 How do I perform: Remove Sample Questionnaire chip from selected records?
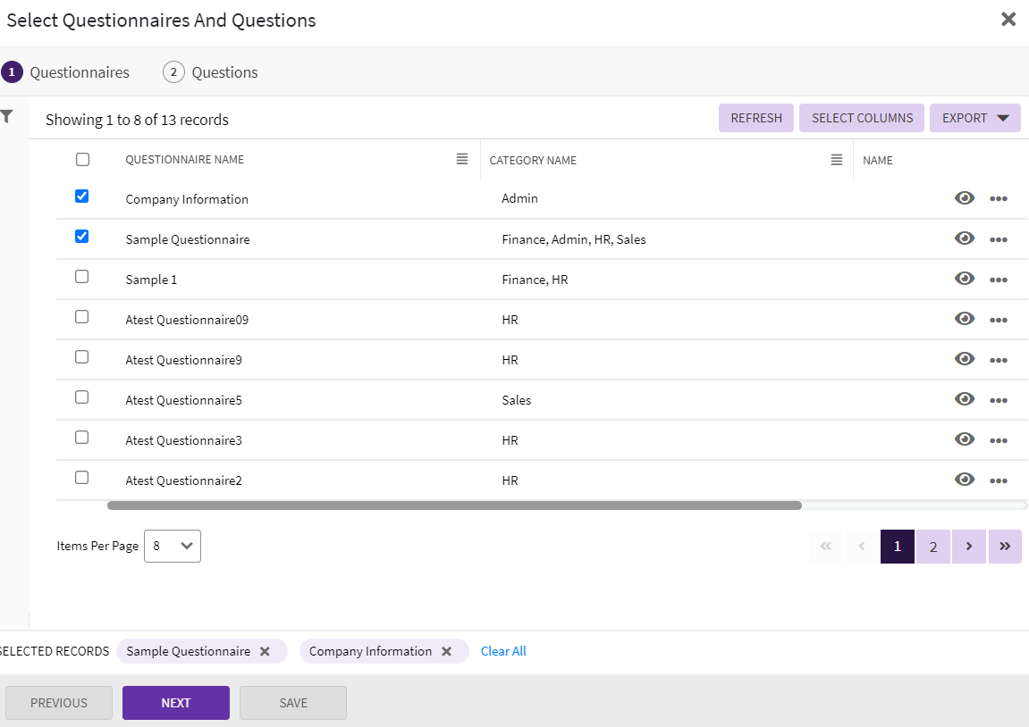pos(265,651)
